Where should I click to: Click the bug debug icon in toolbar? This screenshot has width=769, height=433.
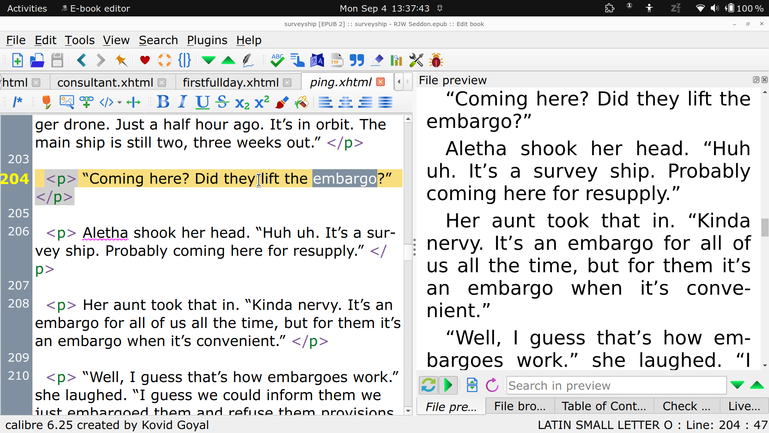coord(436,61)
